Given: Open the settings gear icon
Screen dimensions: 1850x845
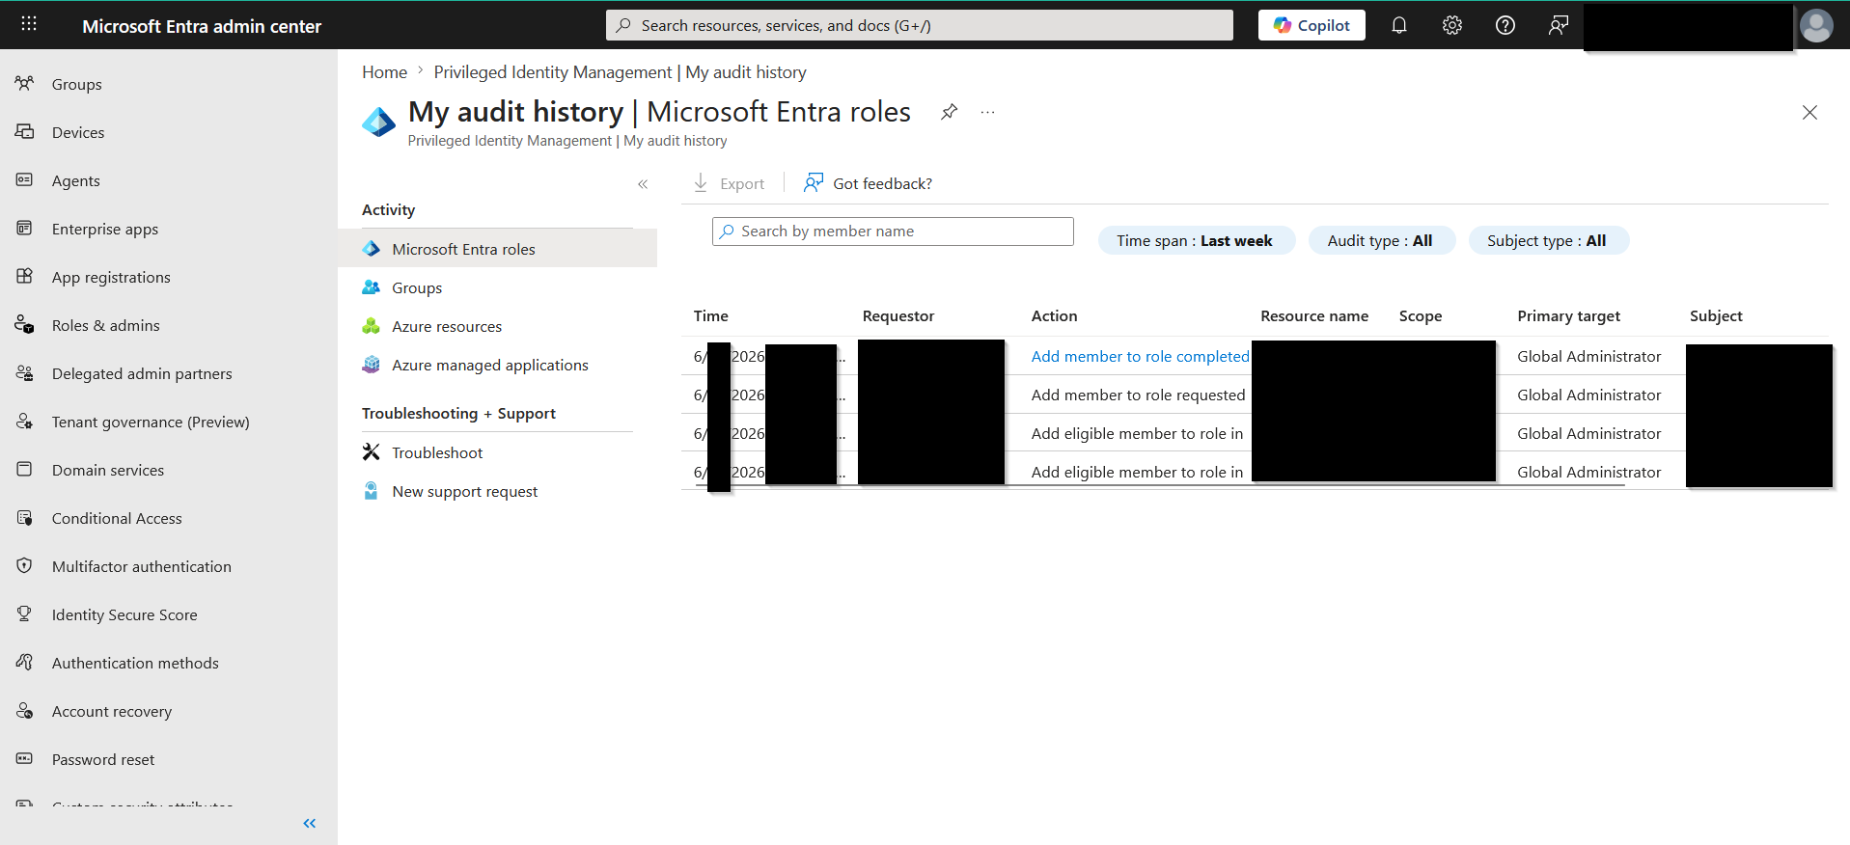Looking at the screenshot, I should 1451,25.
